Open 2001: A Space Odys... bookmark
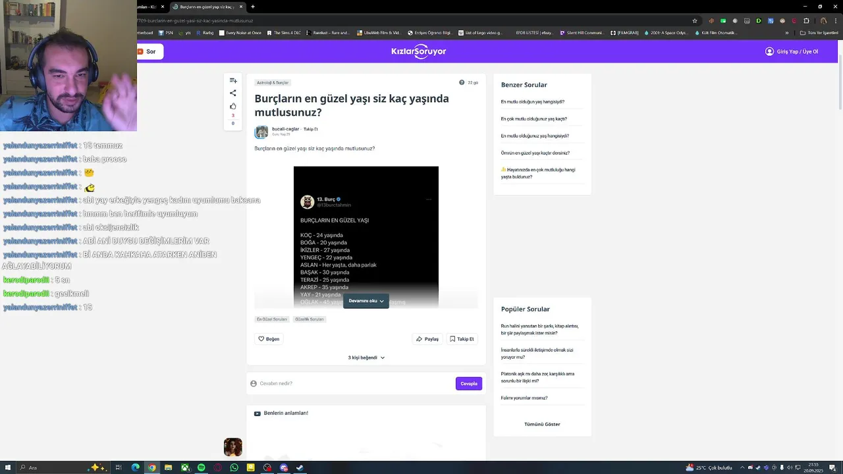 coord(666,33)
